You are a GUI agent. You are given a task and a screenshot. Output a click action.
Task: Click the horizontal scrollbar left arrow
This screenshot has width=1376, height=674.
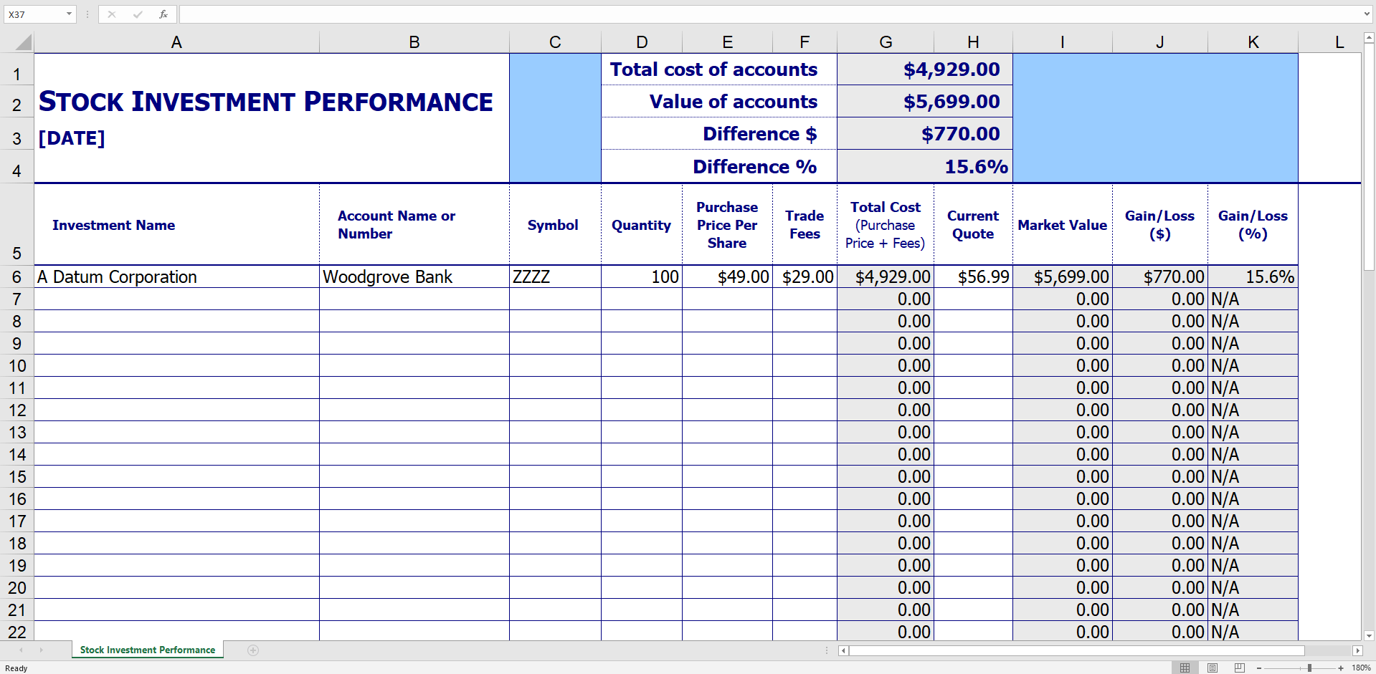(x=843, y=650)
